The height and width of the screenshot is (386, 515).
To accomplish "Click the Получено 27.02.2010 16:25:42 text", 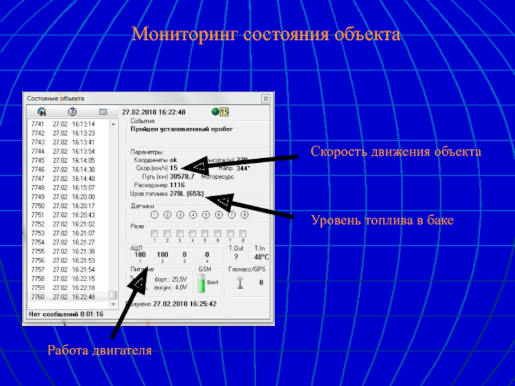I will point(171,304).
